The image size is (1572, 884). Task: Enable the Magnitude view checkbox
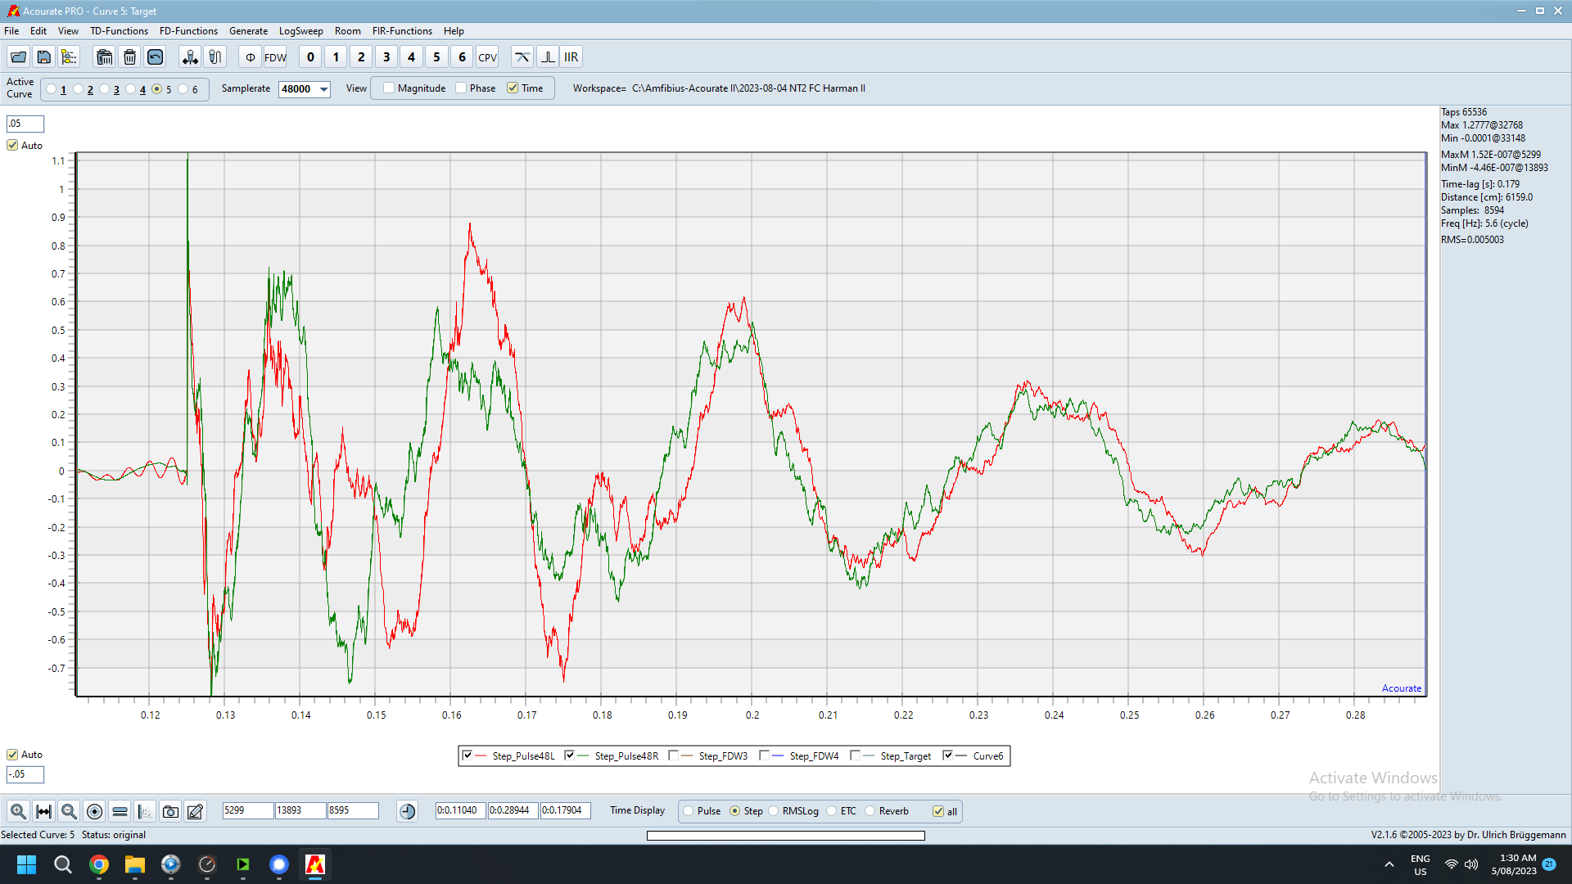click(x=389, y=88)
